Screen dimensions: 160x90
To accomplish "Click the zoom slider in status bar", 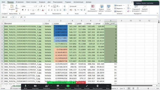I will pos(148,88).
